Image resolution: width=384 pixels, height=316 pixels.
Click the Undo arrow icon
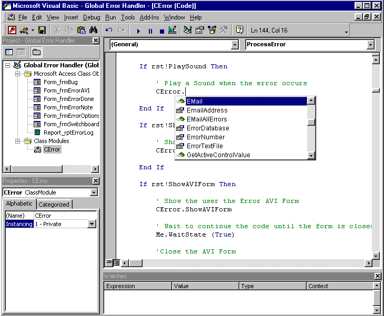pyautogui.click(x=109, y=30)
